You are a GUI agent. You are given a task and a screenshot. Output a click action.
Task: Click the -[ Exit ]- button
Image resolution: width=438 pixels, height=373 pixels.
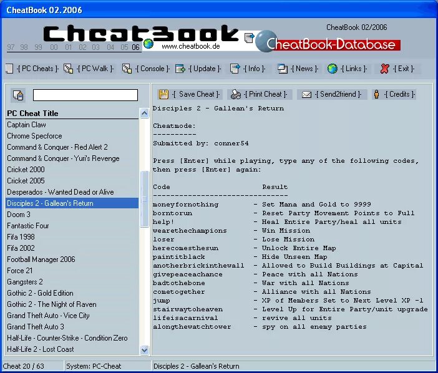pyautogui.click(x=404, y=69)
